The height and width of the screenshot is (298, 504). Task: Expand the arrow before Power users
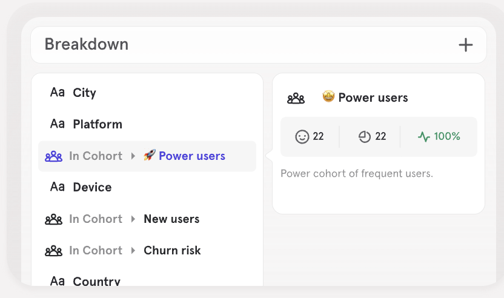pyautogui.click(x=133, y=156)
